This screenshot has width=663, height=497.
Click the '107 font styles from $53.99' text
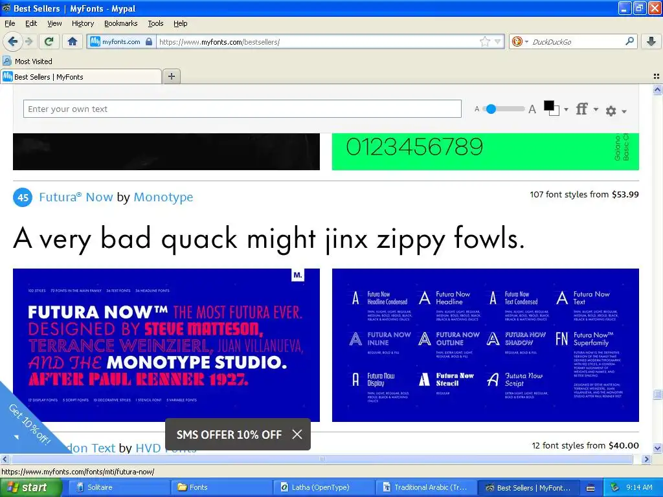pyautogui.click(x=584, y=194)
